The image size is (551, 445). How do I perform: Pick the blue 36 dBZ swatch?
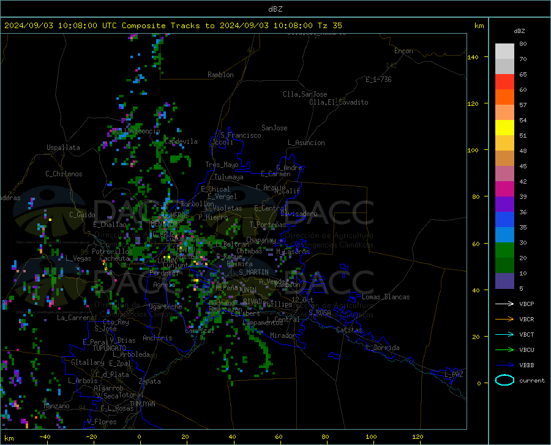pyautogui.click(x=504, y=220)
